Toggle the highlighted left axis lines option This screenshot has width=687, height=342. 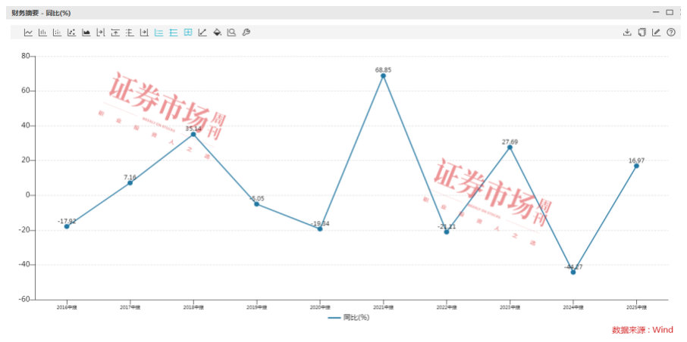pyautogui.click(x=159, y=33)
